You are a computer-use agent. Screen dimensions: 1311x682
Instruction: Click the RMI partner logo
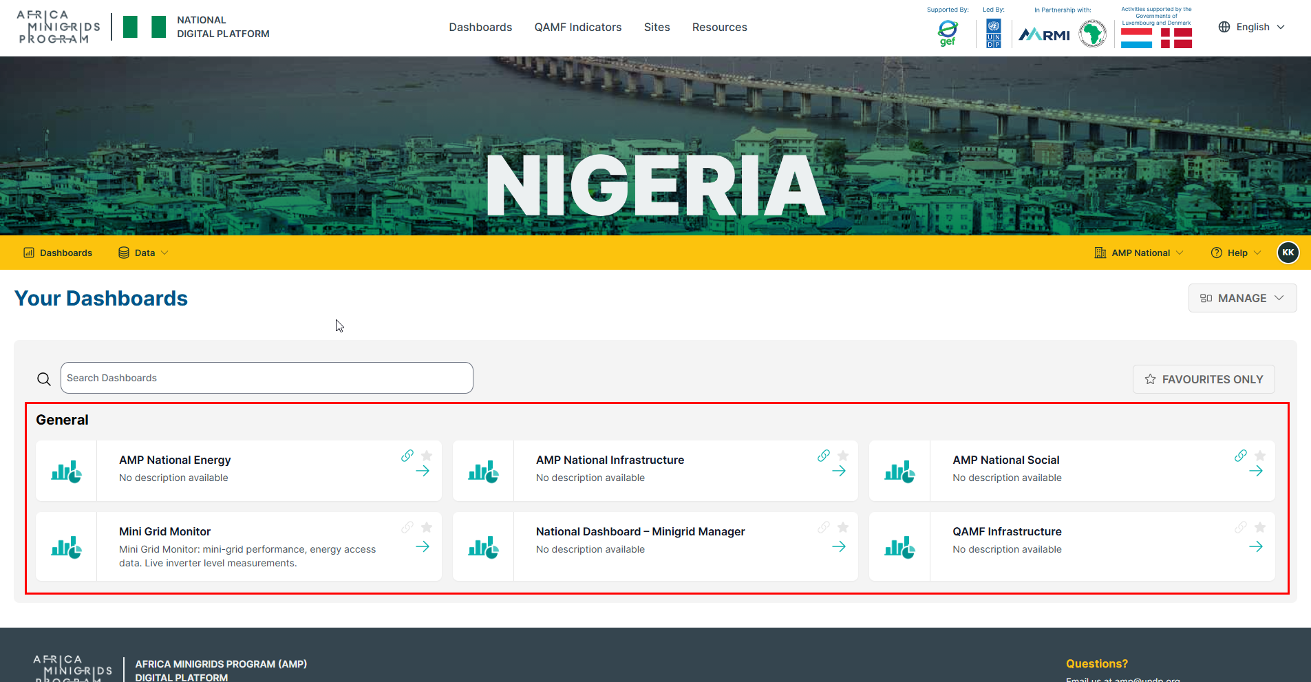point(1044,34)
